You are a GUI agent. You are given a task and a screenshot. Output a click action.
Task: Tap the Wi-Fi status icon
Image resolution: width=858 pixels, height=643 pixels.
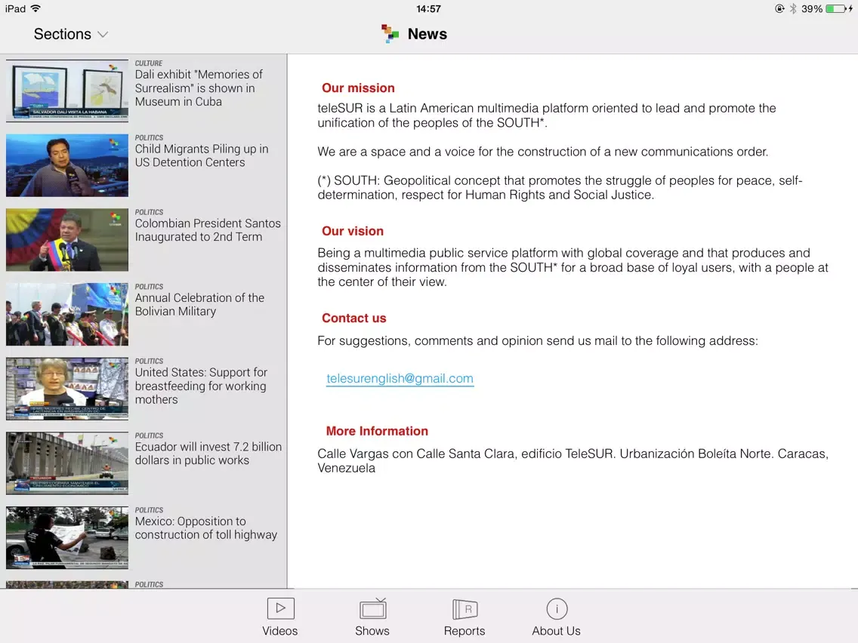point(35,8)
